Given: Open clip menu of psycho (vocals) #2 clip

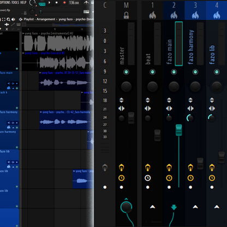Looking at the screenshot, I should coord(23,53).
